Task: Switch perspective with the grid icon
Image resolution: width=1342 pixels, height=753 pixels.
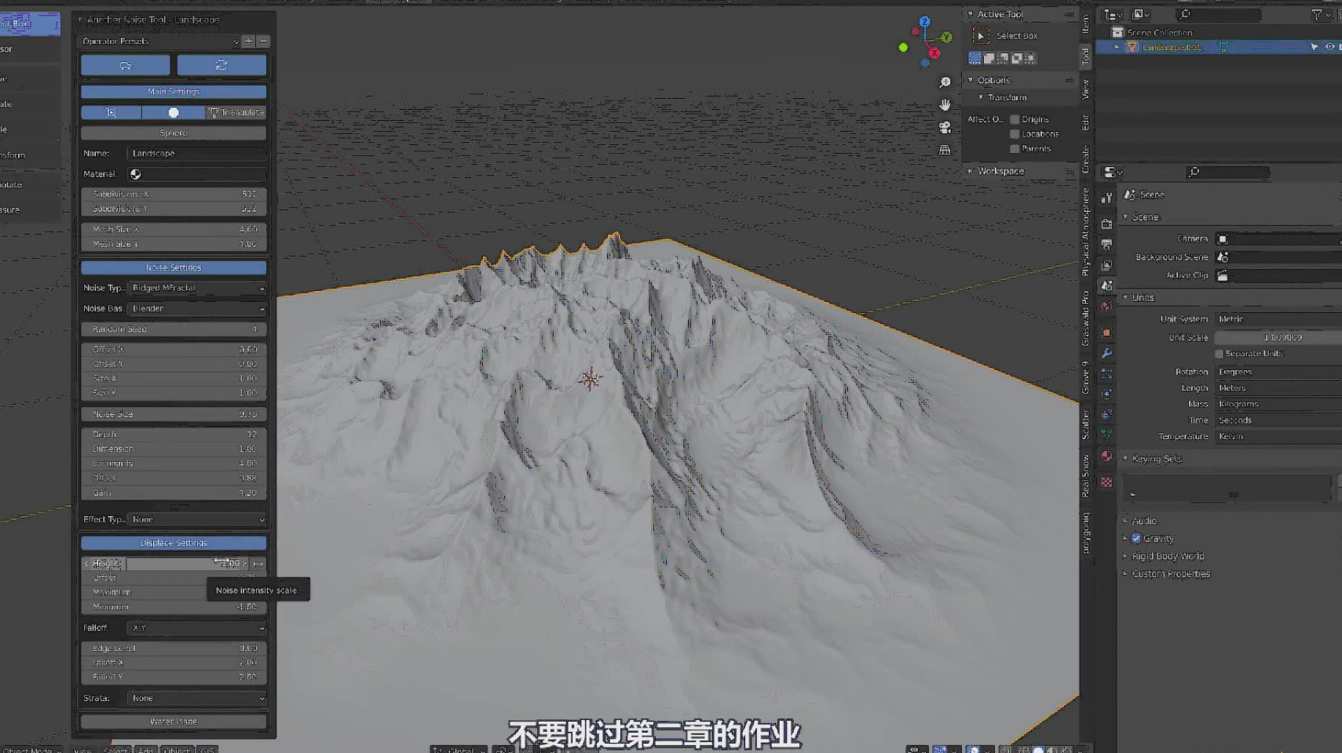Action: (x=945, y=150)
